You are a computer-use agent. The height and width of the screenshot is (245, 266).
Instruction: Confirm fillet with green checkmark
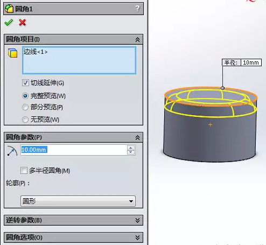click(x=9, y=23)
